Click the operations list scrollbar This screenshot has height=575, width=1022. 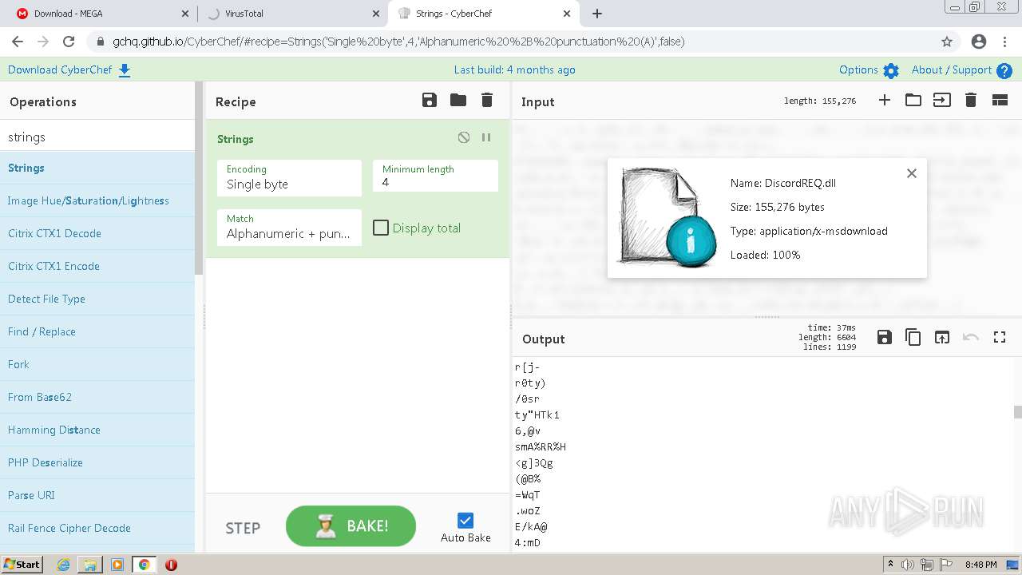[x=199, y=177]
